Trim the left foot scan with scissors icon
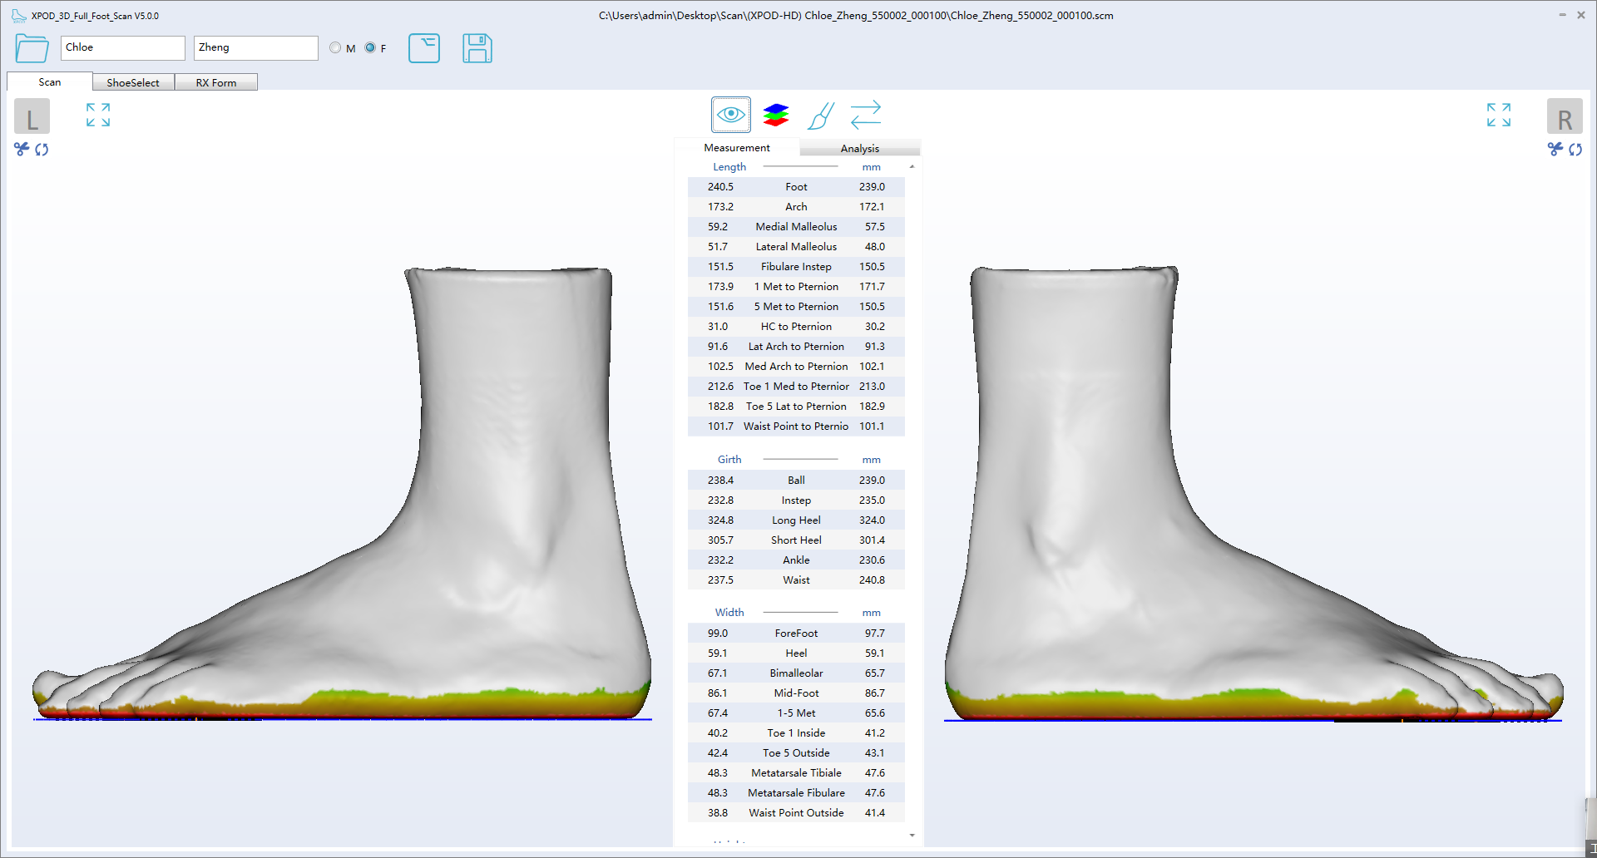The width and height of the screenshot is (1597, 858). coord(20,150)
